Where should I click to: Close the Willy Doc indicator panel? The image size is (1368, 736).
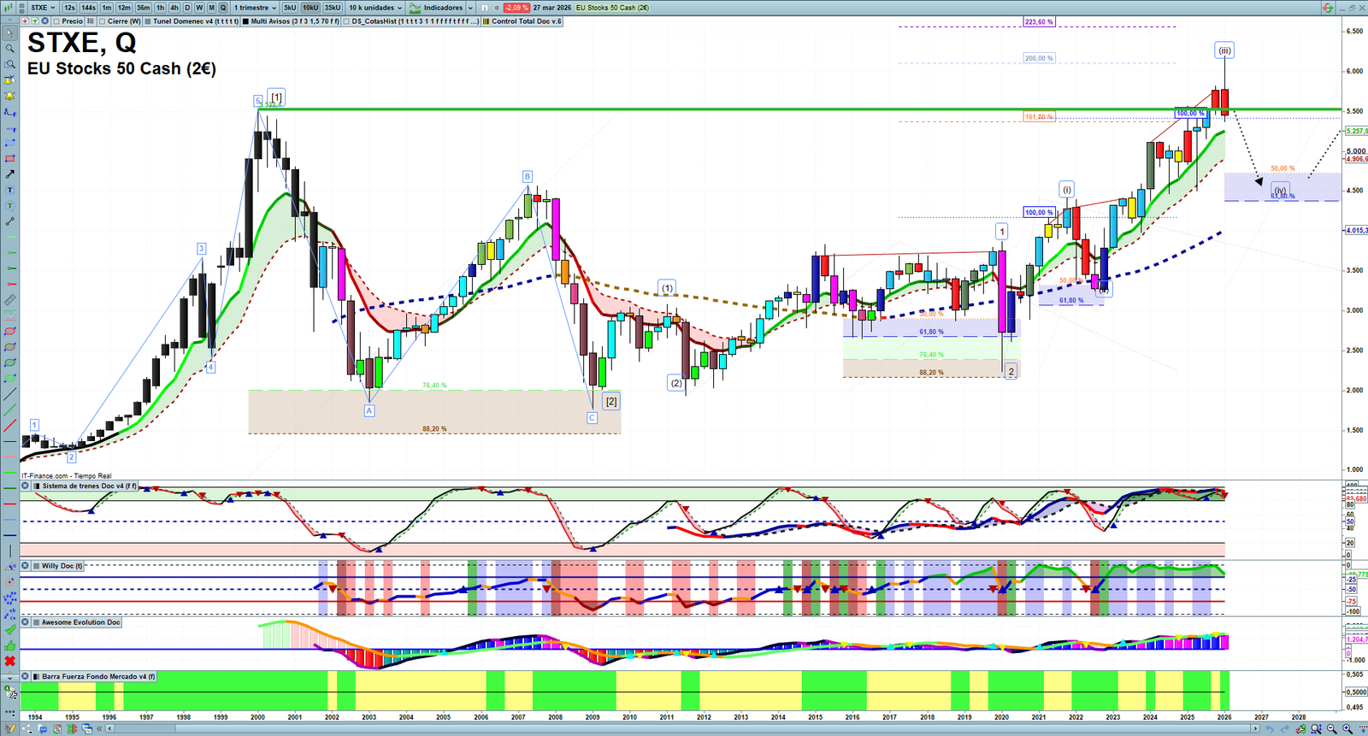tap(26, 566)
